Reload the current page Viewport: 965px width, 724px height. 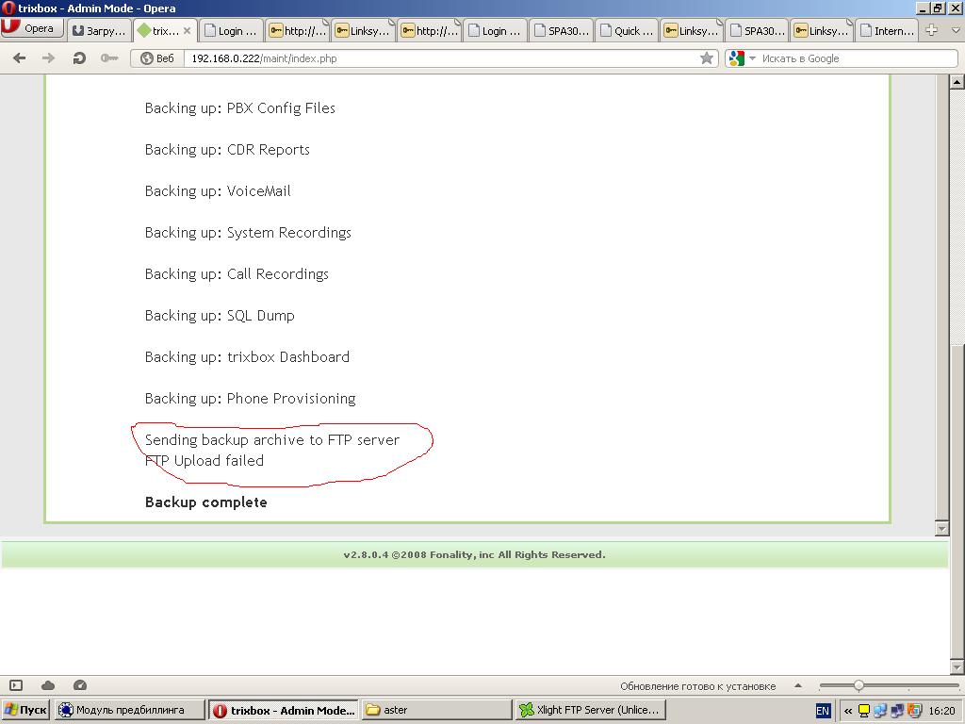pyautogui.click(x=79, y=58)
